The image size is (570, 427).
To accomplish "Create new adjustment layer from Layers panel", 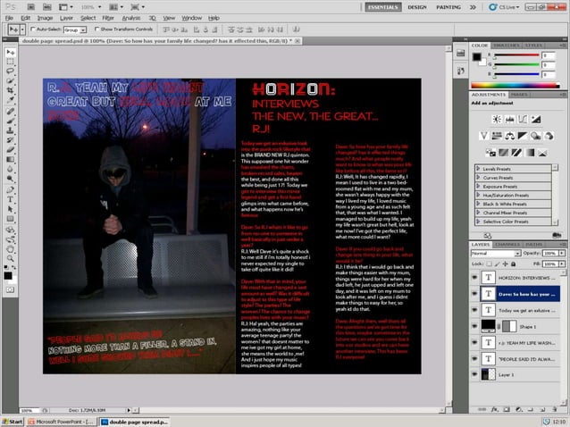I will coord(519,409).
